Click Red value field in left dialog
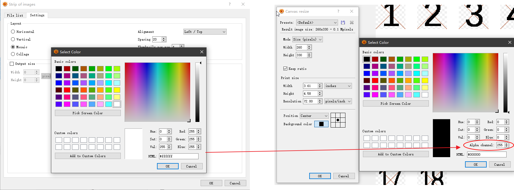Viewport: 514px width, 190px height. click(x=193, y=131)
